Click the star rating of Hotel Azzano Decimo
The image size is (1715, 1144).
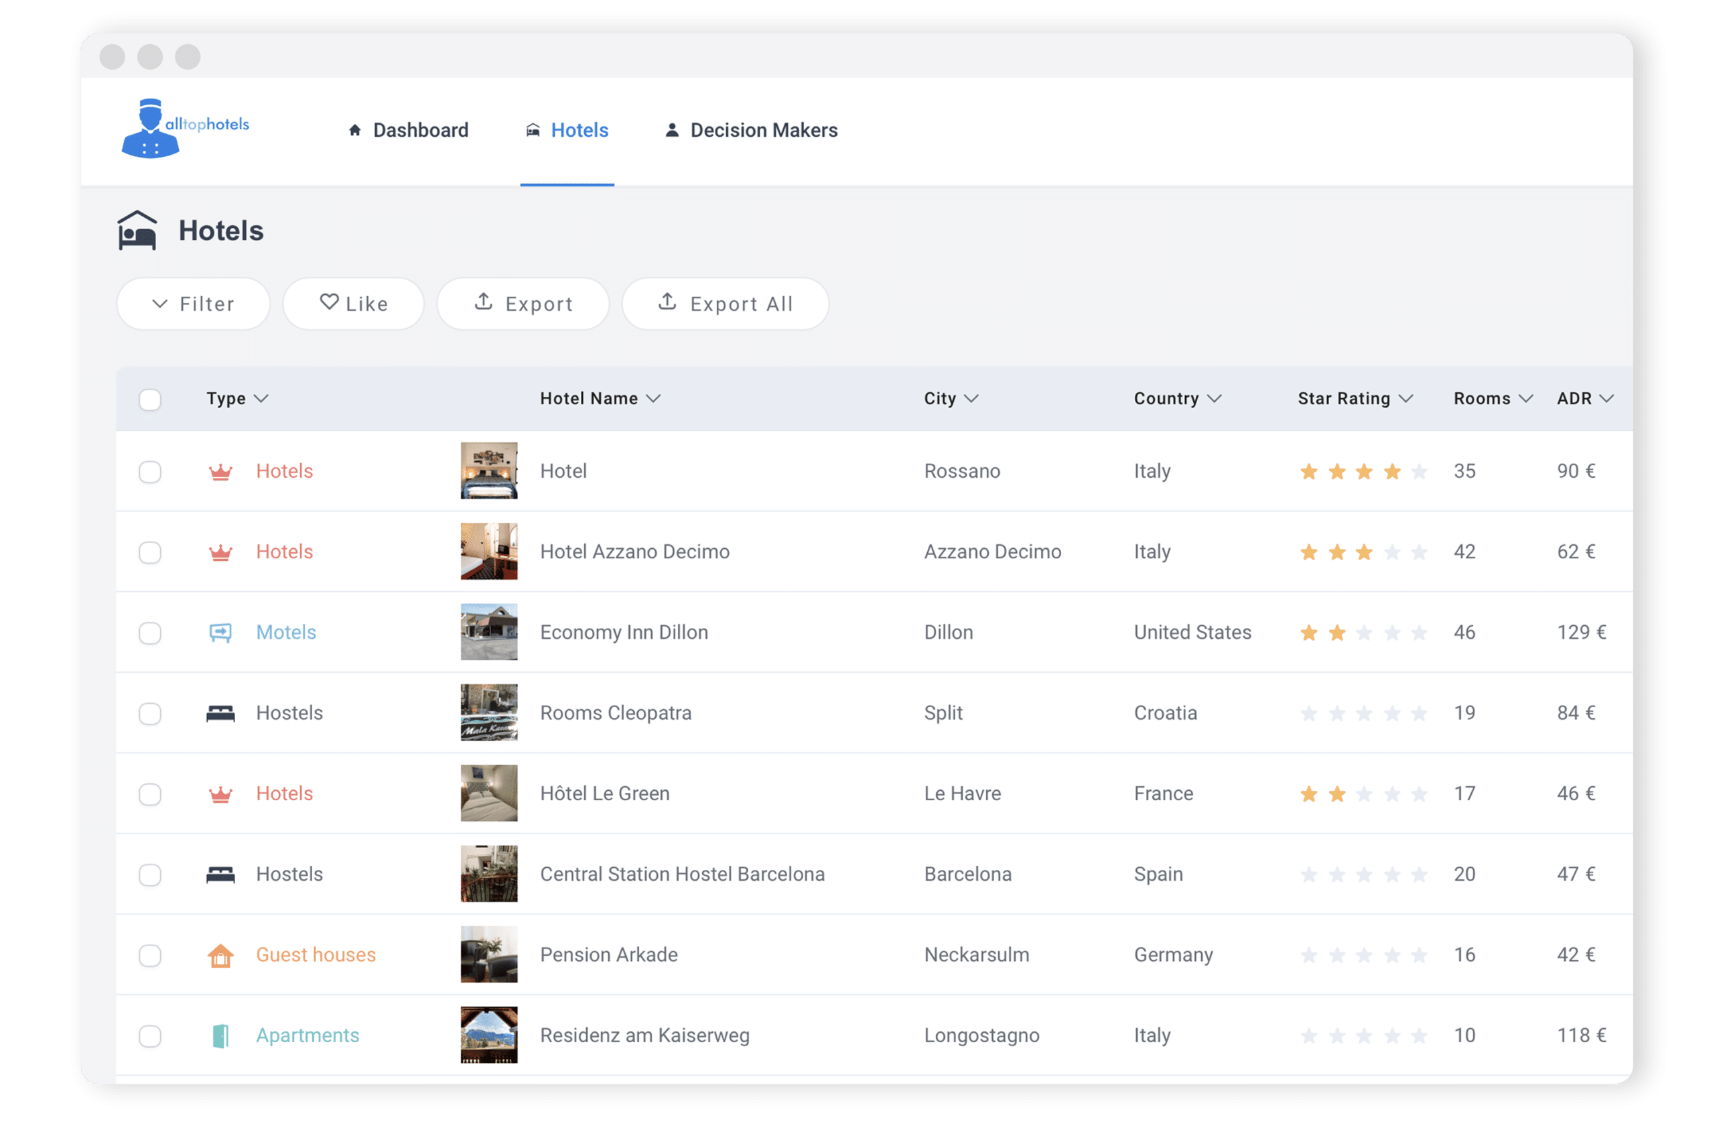(1363, 552)
